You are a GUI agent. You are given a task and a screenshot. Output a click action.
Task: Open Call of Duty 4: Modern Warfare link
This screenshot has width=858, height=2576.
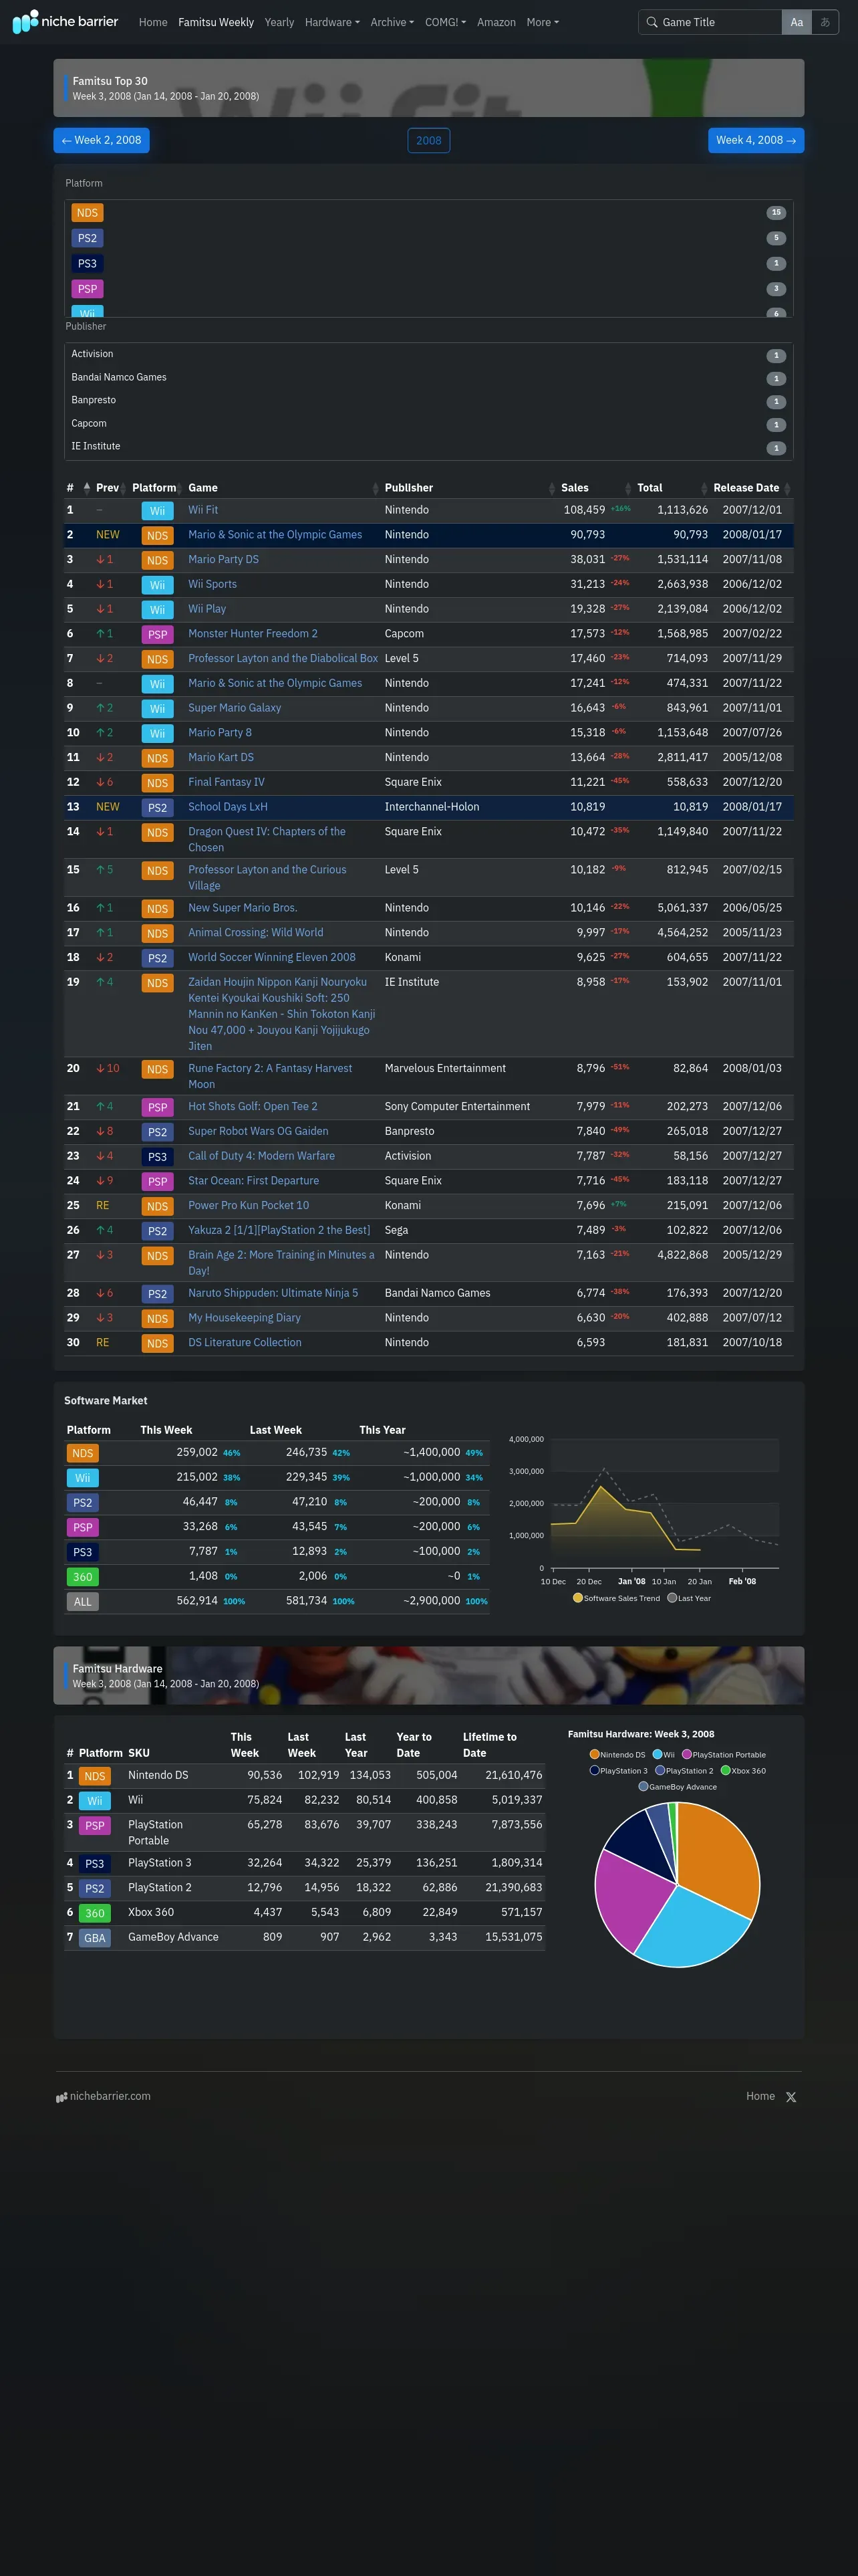click(x=262, y=1156)
